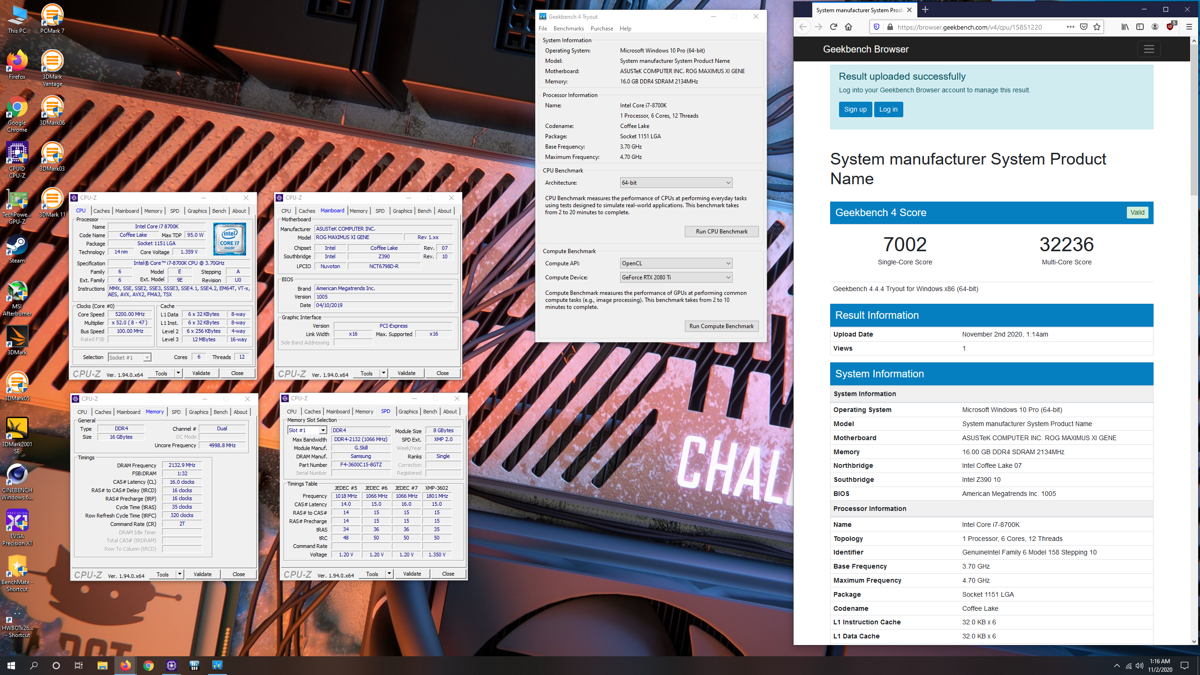Open the Compute Device GeForce RTX dropdown

[x=676, y=277]
